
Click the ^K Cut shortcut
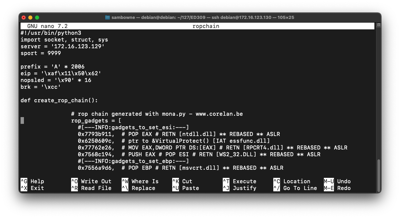(182, 181)
